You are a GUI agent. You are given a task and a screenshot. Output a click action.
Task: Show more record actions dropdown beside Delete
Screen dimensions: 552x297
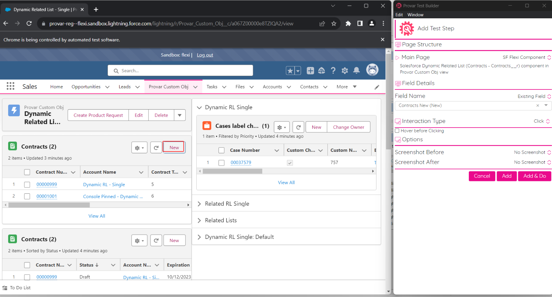(x=180, y=115)
